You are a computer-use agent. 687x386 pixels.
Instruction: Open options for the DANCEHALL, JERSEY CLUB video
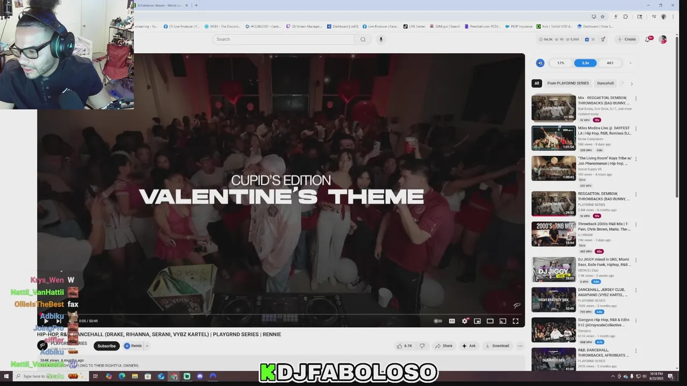pos(636,291)
